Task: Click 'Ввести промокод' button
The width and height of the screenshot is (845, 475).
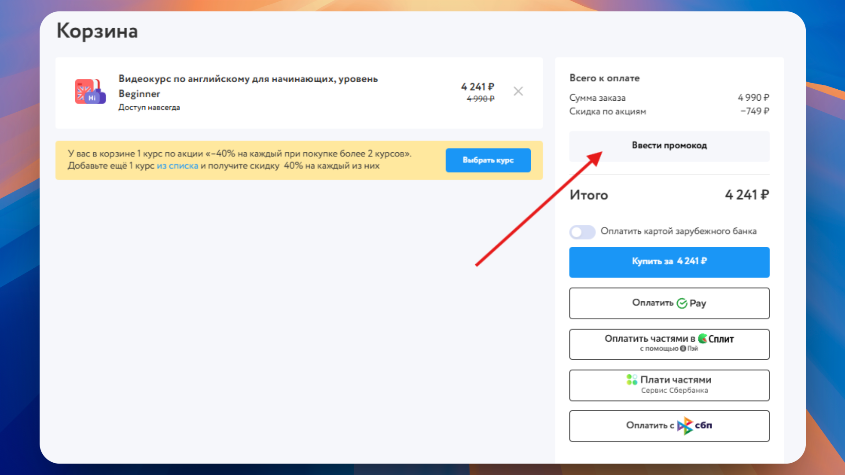Action: [x=669, y=146]
